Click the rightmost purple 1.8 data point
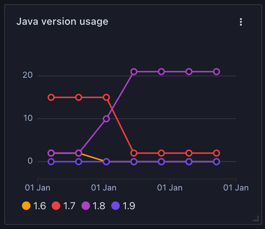This screenshot has width=265, height=229. click(x=216, y=72)
